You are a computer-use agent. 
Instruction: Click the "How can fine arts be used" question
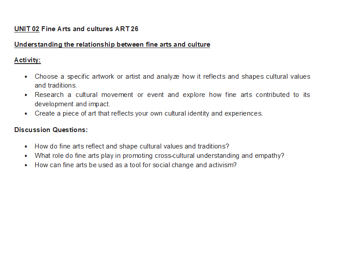pyautogui.click(x=135, y=165)
